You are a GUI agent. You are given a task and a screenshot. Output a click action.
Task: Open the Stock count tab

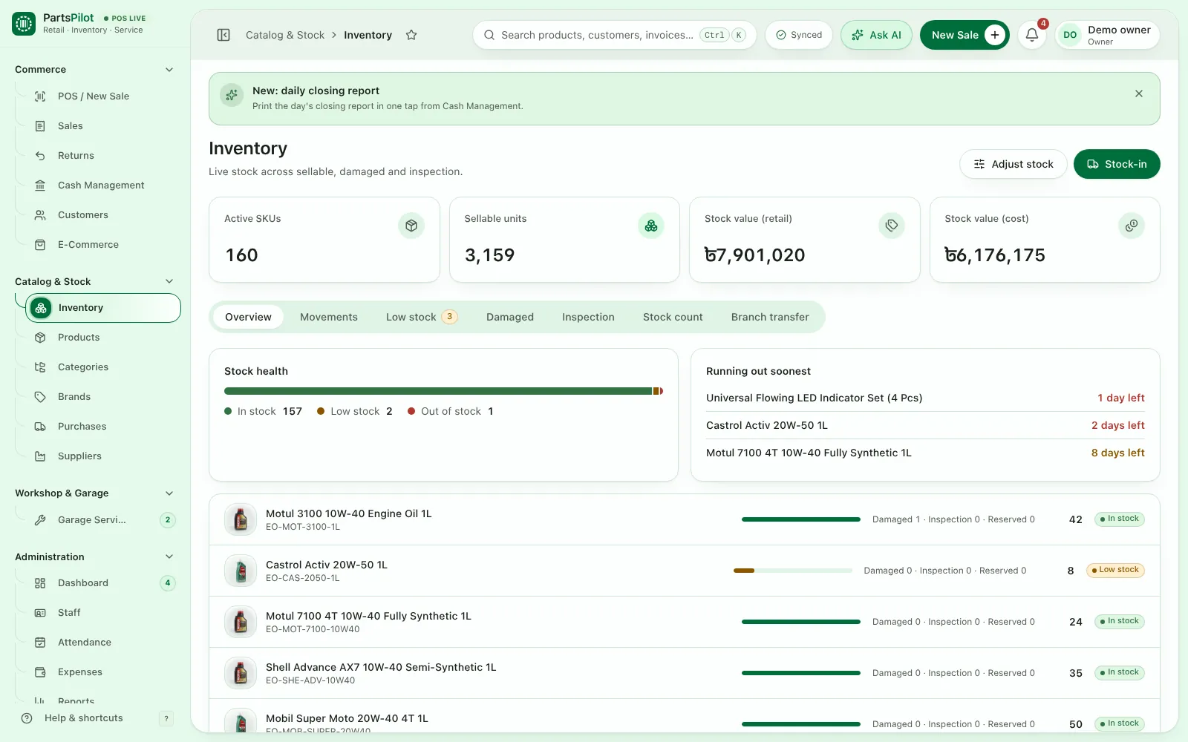[x=673, y=317]
